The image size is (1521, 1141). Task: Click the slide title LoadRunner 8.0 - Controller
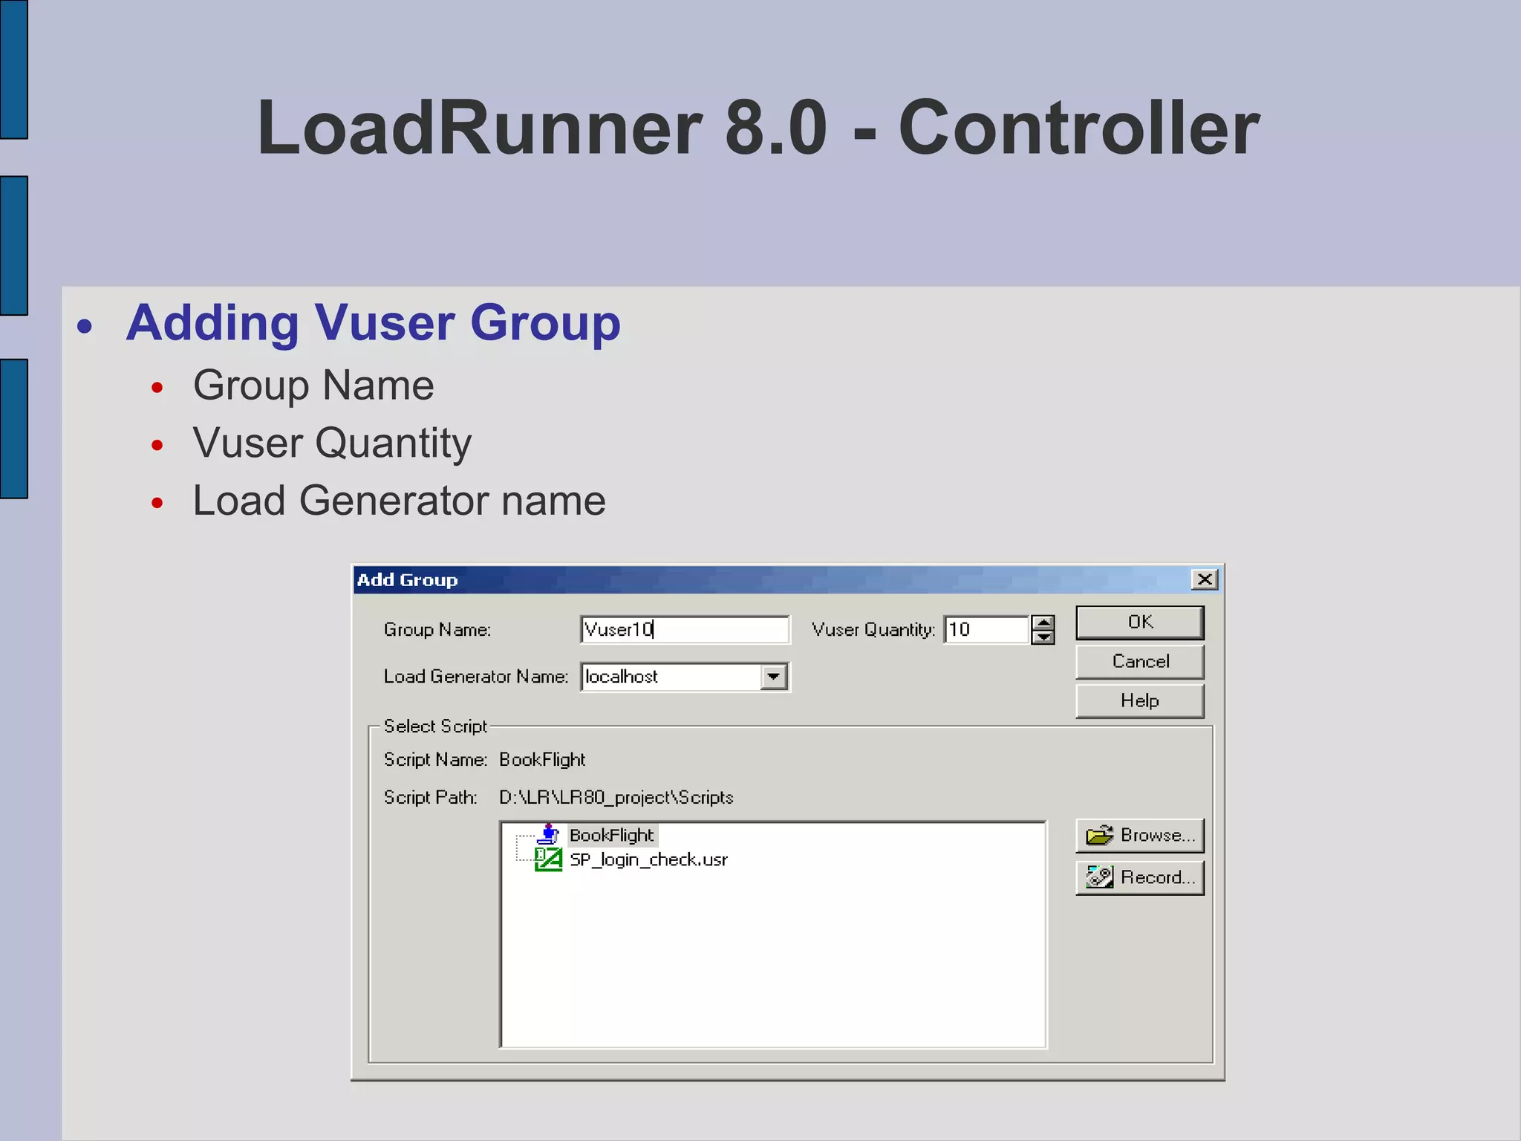click(x=758, y=128)
